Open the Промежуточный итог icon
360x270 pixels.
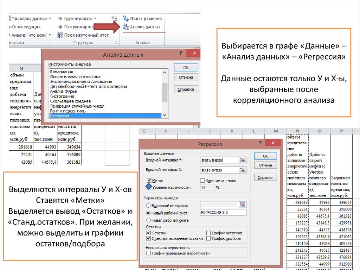(60, 35)
